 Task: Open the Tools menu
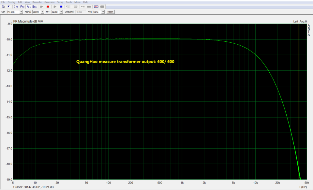69,2
